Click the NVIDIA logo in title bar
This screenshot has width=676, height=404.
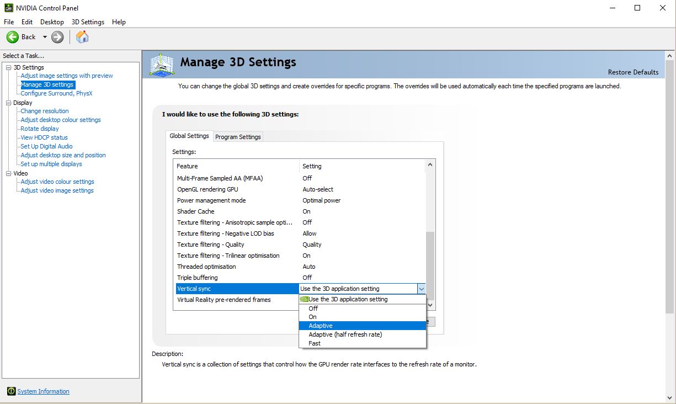[x=8, y=8]
